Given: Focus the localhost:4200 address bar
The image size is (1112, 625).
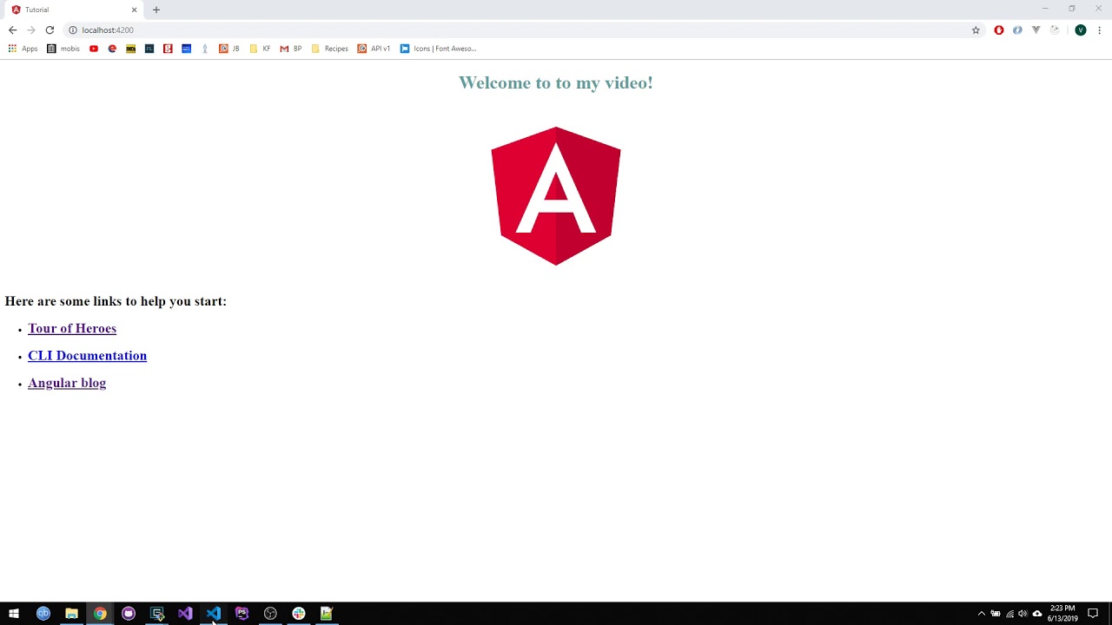Looking at the screenshot, I should click(521, 30).
